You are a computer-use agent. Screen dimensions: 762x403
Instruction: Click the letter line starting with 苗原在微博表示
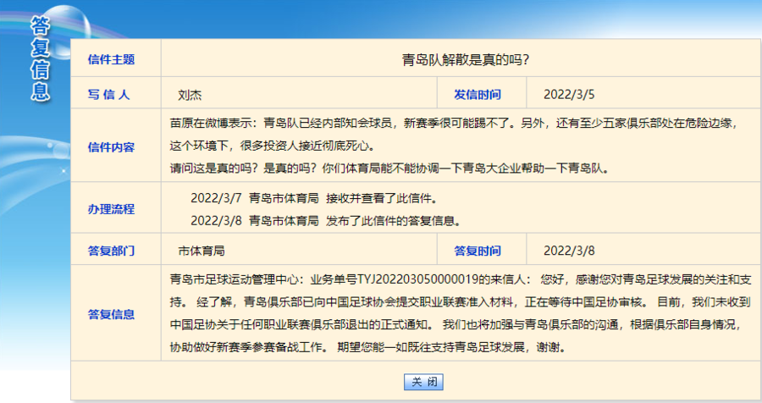click(454, 123)
